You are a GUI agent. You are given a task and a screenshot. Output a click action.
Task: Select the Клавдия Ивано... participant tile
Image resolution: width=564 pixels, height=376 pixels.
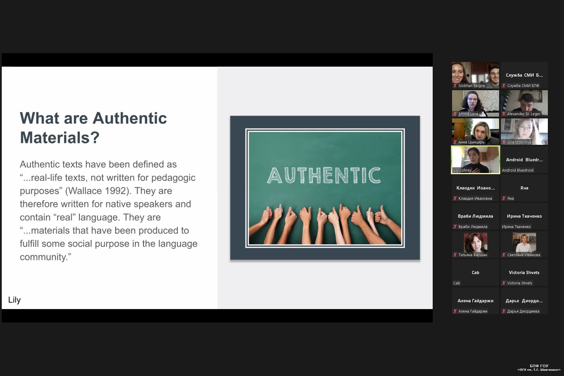coord(476,188)
